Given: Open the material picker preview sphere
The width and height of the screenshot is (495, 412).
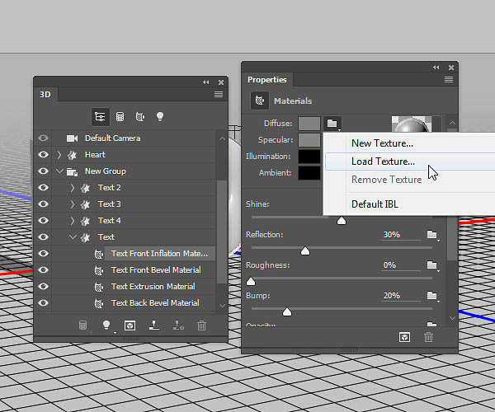Looking at the screenshot, I should point(412,124).
